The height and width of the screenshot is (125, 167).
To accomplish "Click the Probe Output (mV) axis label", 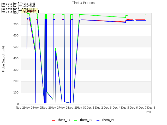I will [3, 59].
